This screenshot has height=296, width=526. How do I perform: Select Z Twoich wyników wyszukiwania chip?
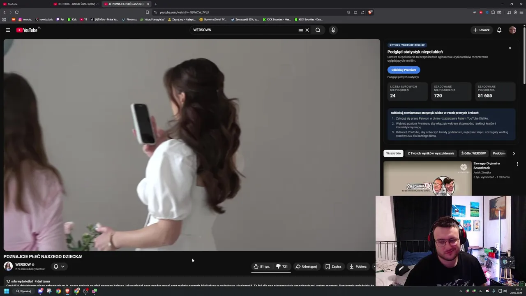pos(431,153)
